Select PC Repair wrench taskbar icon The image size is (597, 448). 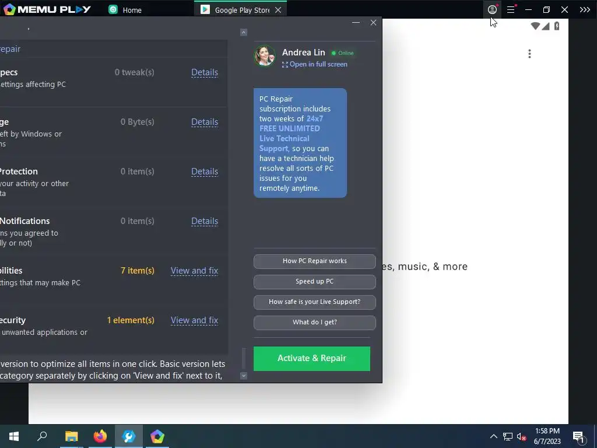coord(129,436)
